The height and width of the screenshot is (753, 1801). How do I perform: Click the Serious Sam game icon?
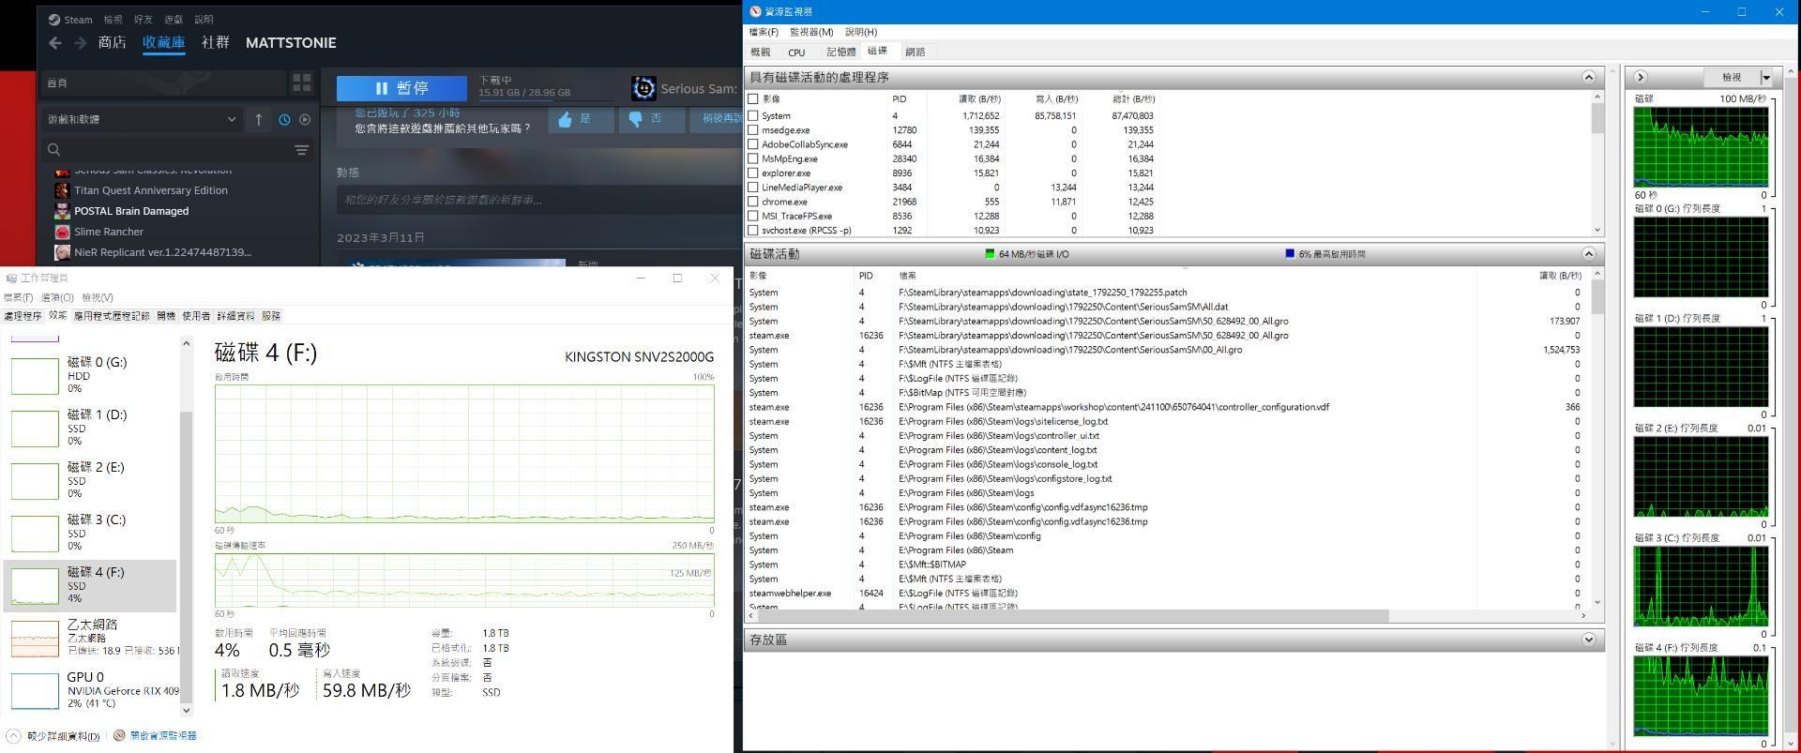coord(643,88)
